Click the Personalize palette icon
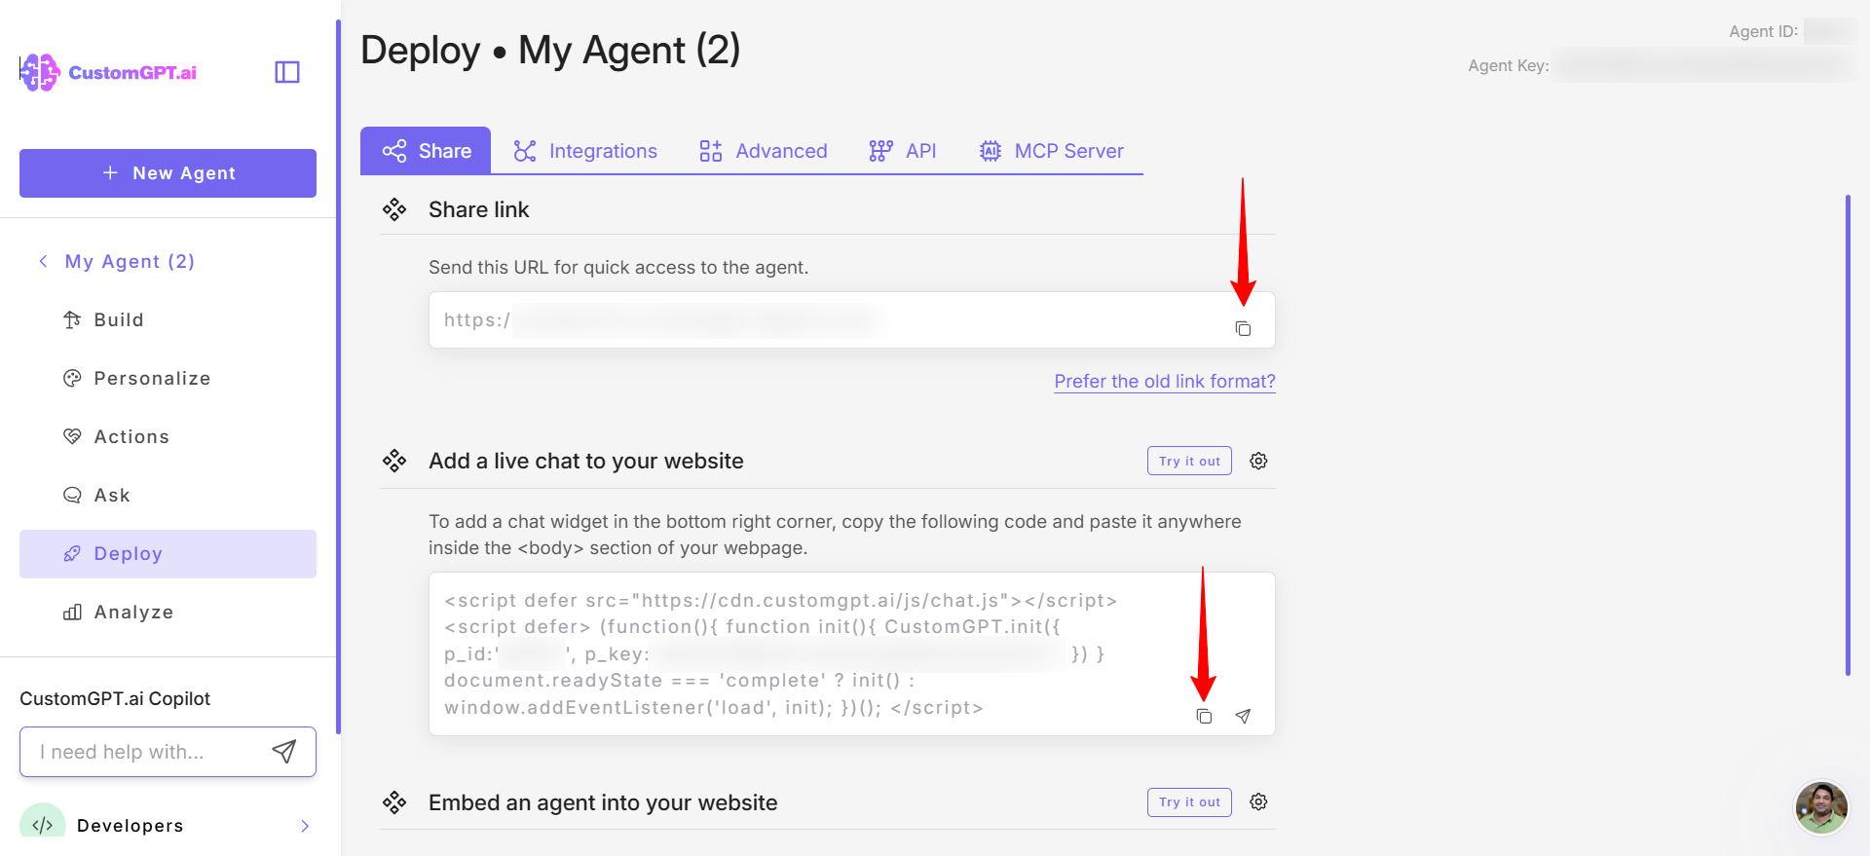This screenshot has height=856, width=1870. [72, 378]
